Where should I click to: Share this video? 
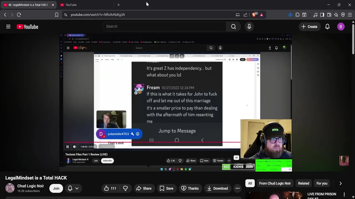click(144, 188)
